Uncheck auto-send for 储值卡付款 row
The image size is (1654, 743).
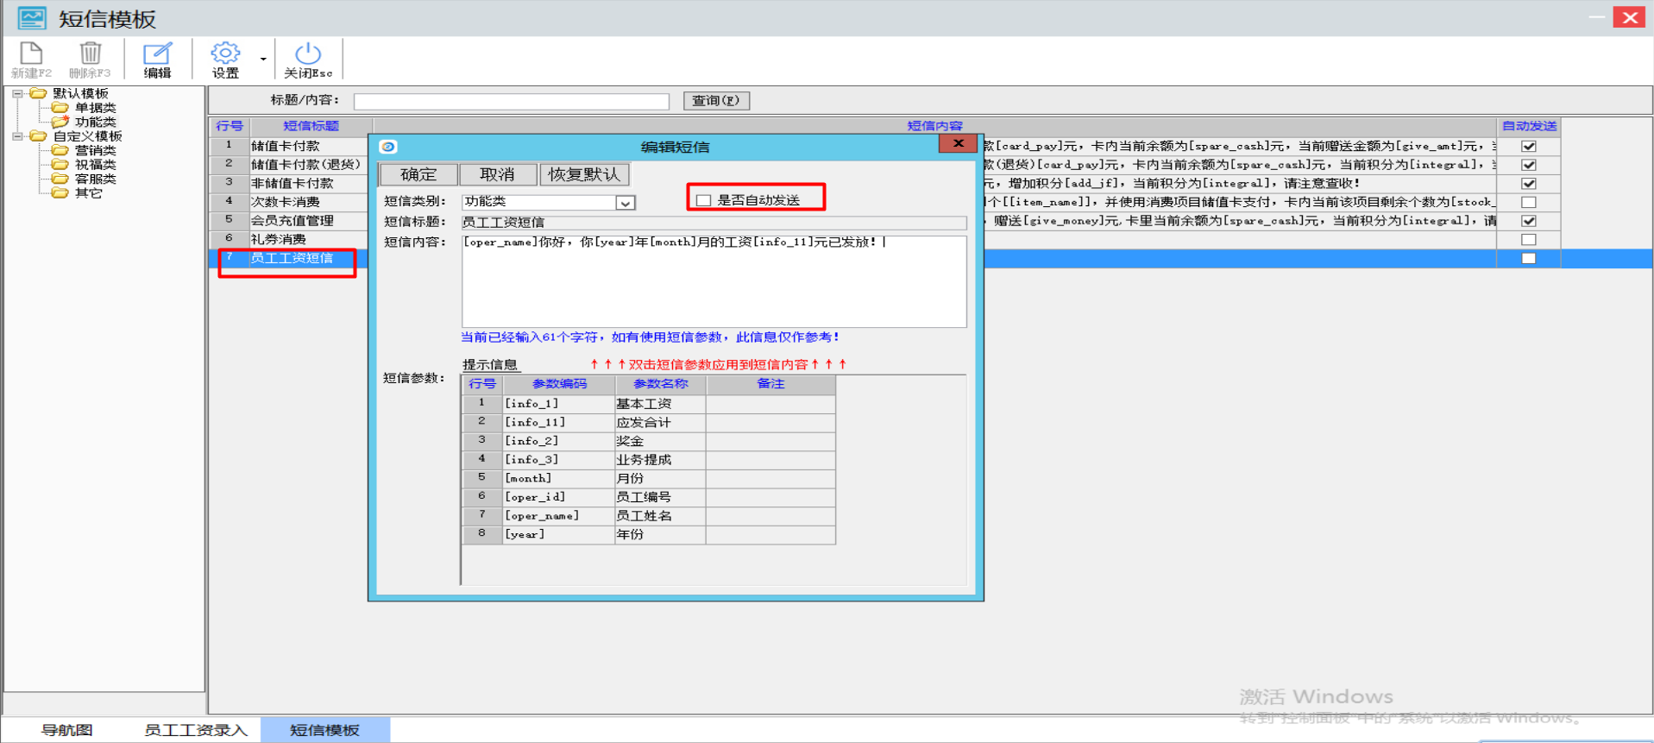click(x=1528, y=147)
